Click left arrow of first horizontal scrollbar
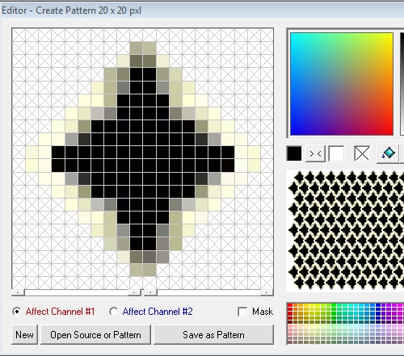This screenshot has height=356, width=404. pyautogui.click(x=18, y=292)
